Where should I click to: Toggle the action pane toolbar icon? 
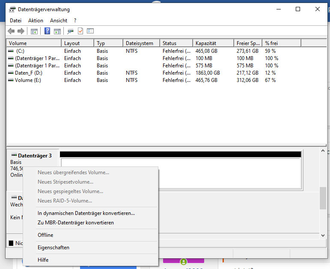tap(57, 31)
